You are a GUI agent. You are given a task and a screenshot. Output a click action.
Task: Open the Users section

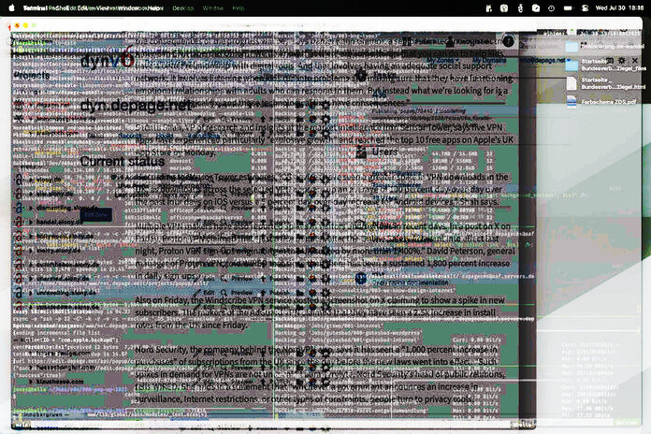[x=377, y=152]
